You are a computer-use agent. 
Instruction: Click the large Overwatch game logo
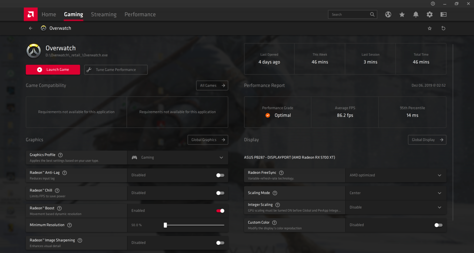point(34,51)
